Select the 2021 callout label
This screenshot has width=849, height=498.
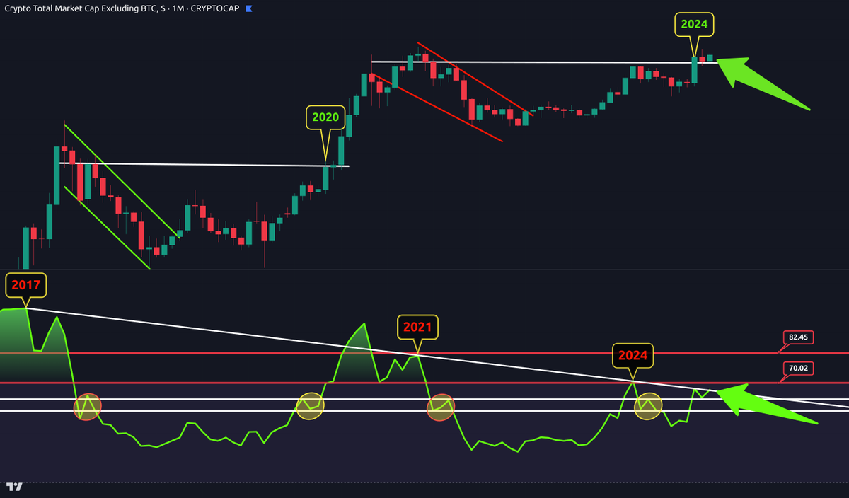point(417,327)
